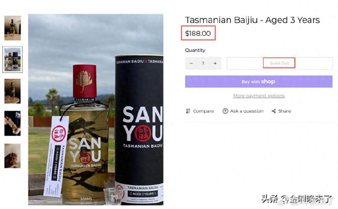The width and height of the screenshot is (338, 209).
Task: Select the first product thumbnail
Action: coord(13,28)
